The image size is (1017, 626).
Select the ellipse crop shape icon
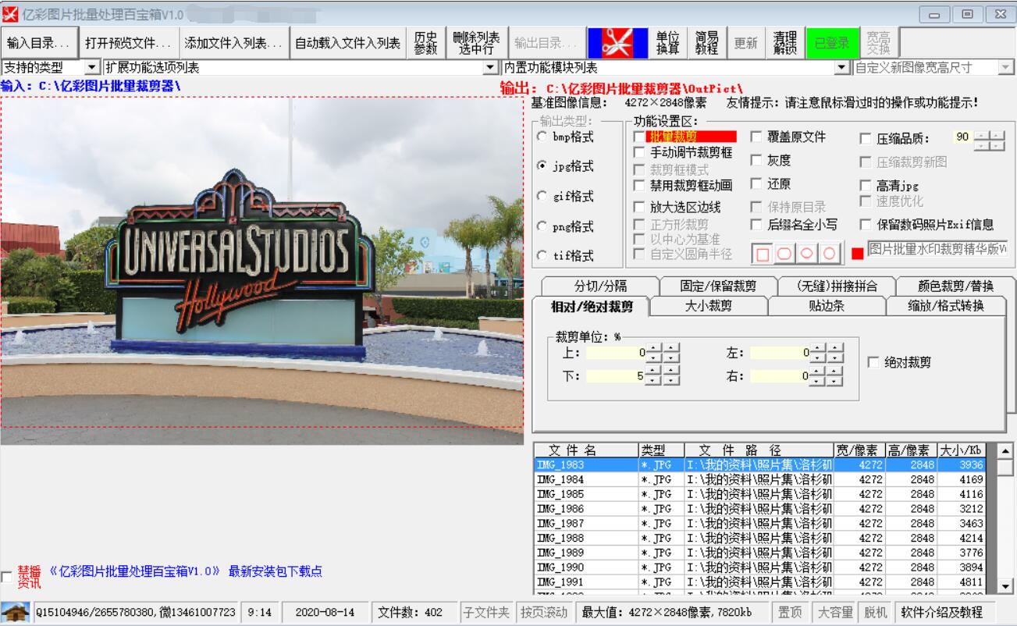coord(807,254)
